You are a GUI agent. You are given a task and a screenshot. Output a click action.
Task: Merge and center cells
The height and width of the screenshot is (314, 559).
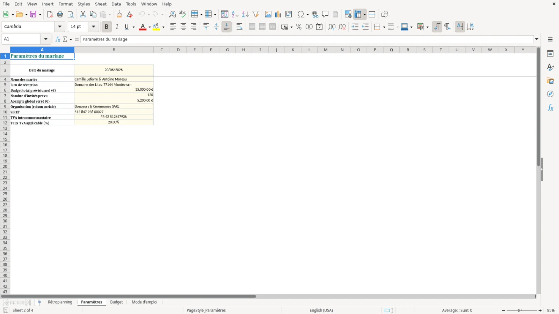point(252,27)
